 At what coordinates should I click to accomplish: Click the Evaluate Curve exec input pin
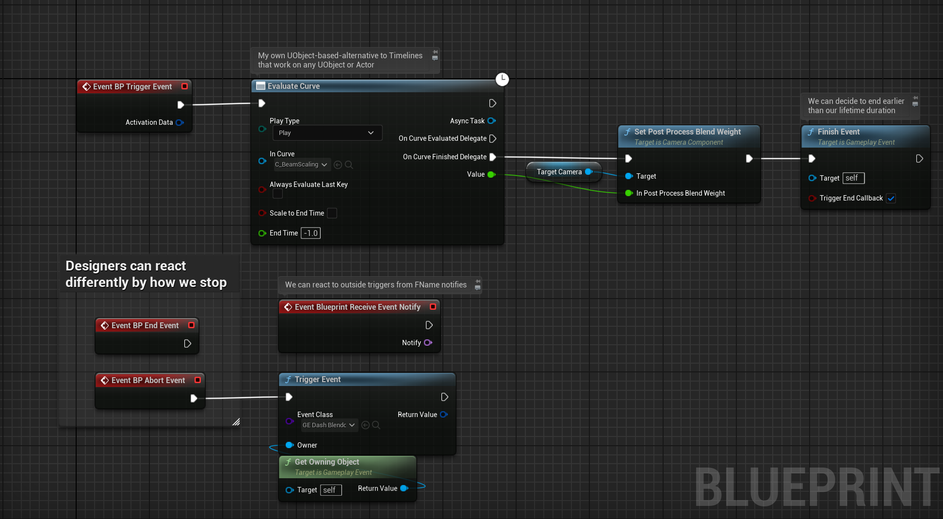[x=261, y=103]
